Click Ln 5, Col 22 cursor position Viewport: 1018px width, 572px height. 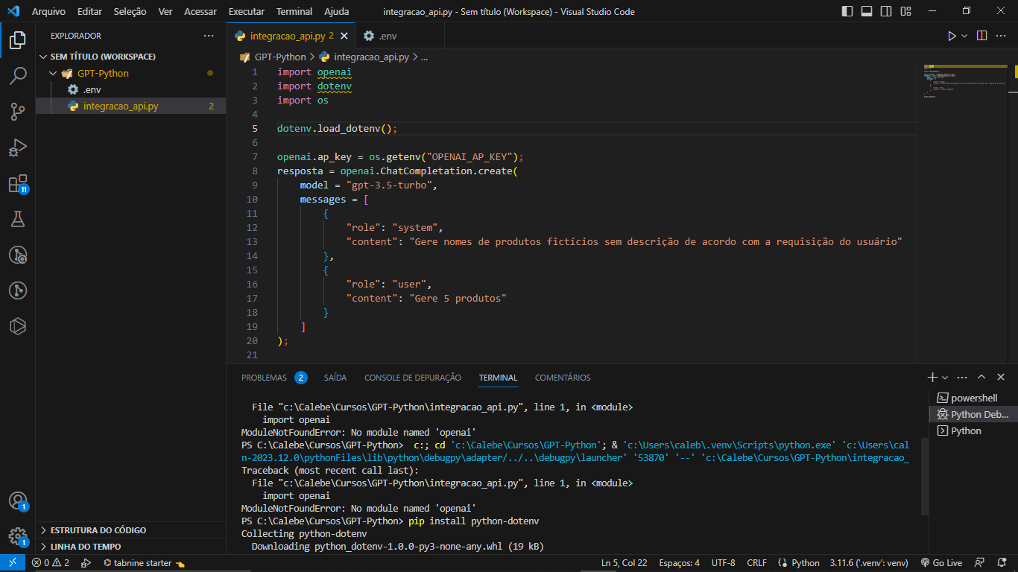click(x=625, y=563)
